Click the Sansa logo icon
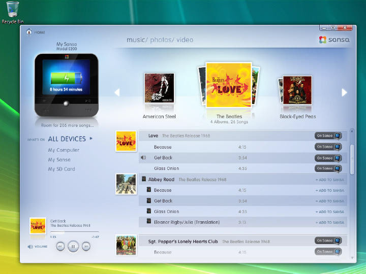The height and width of the screenshot is (274, 366). click(x=323, y=40)
